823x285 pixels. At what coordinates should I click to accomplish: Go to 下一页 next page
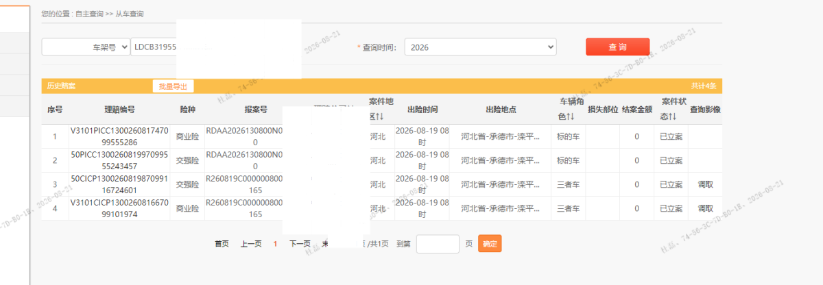300,243
